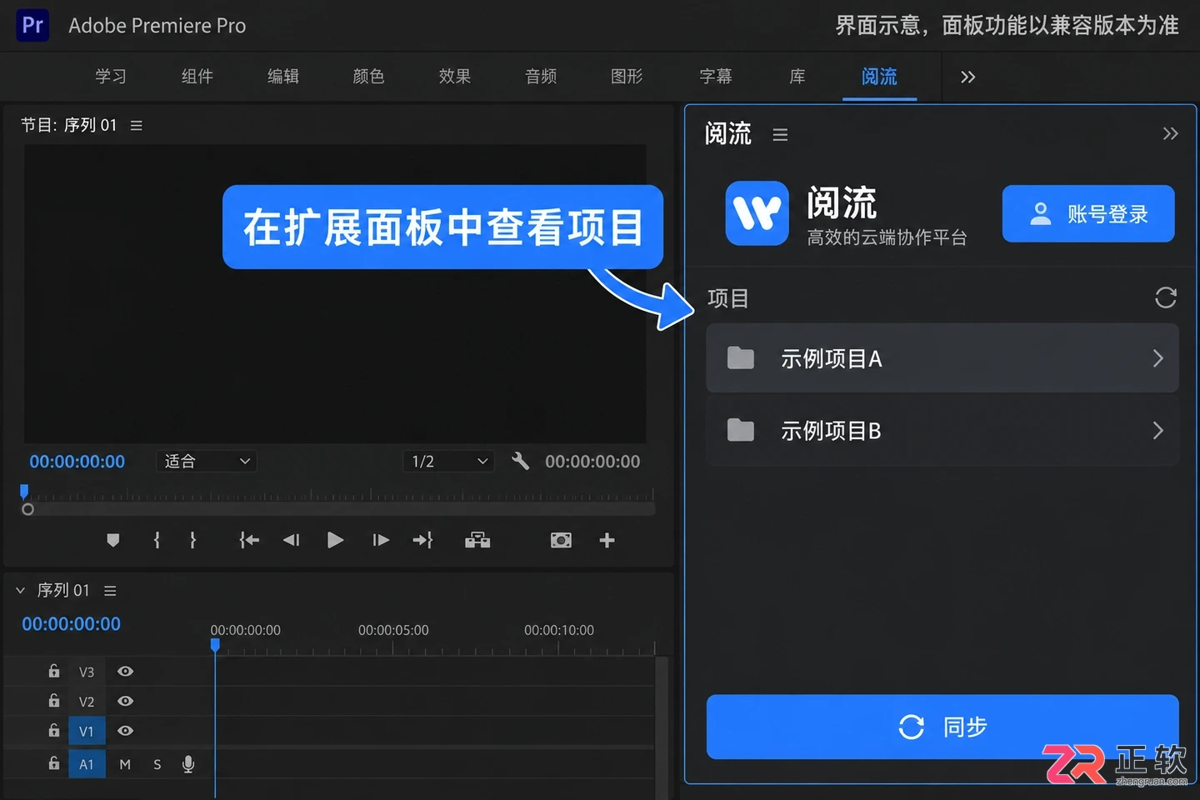Collapse the 序列 01 timeline chevron
1200x800 pixels.
[x=21, y=590]
